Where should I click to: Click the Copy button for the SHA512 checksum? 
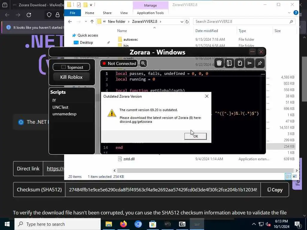pos(275,190)
